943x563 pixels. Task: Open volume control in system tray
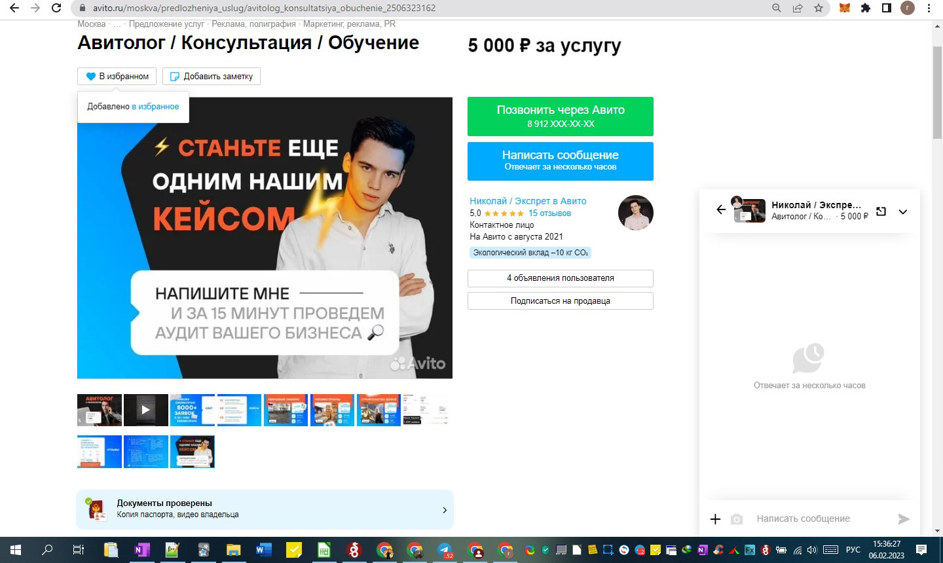(x=812, y=550)
